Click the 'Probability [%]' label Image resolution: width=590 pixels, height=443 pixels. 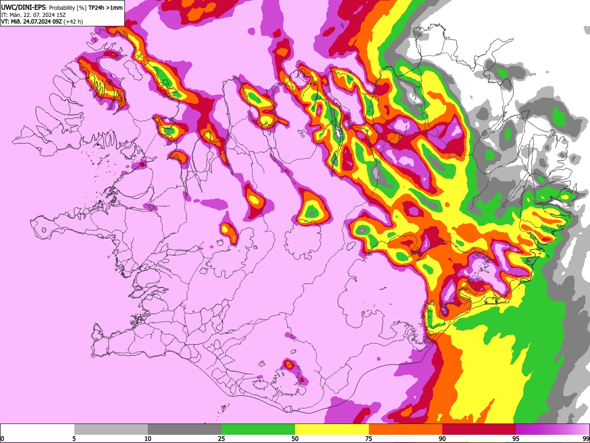click(x=68, y=8)
